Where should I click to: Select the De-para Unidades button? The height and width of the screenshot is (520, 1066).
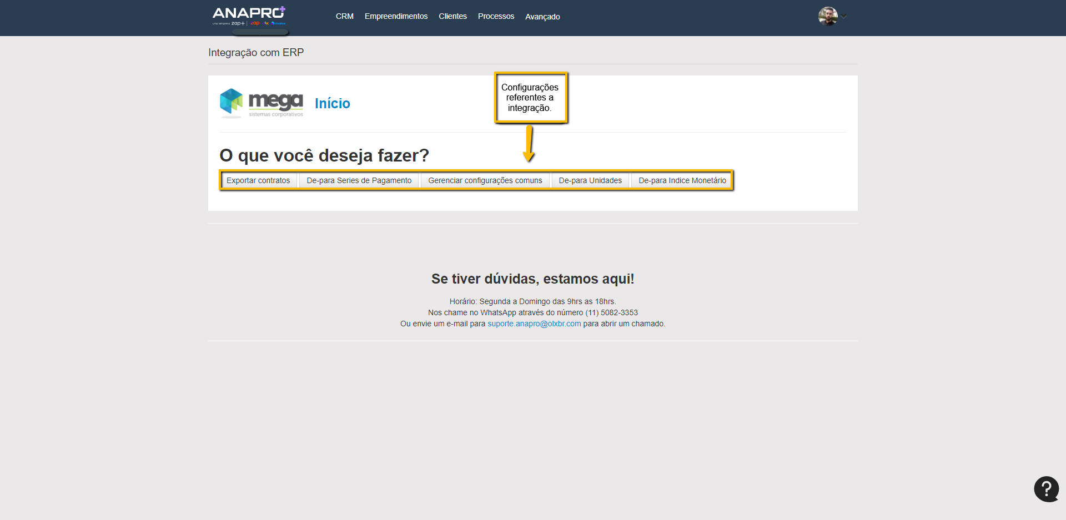(x=590, y=180)
